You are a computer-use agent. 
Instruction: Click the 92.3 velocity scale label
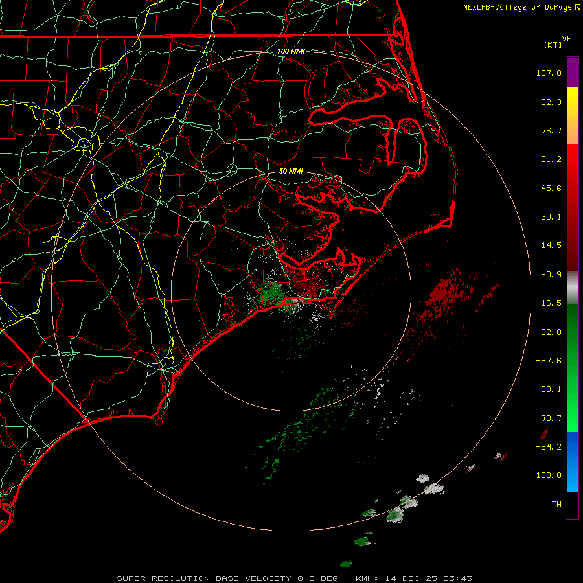(x=551, y=102)
